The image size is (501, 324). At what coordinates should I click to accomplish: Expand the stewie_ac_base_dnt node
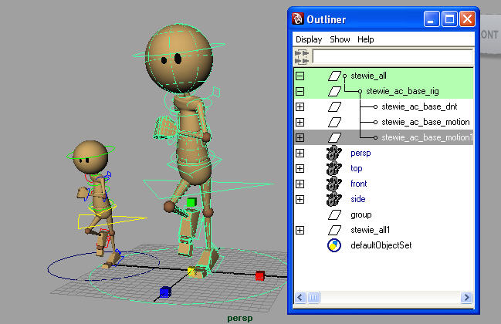[300, 106]
